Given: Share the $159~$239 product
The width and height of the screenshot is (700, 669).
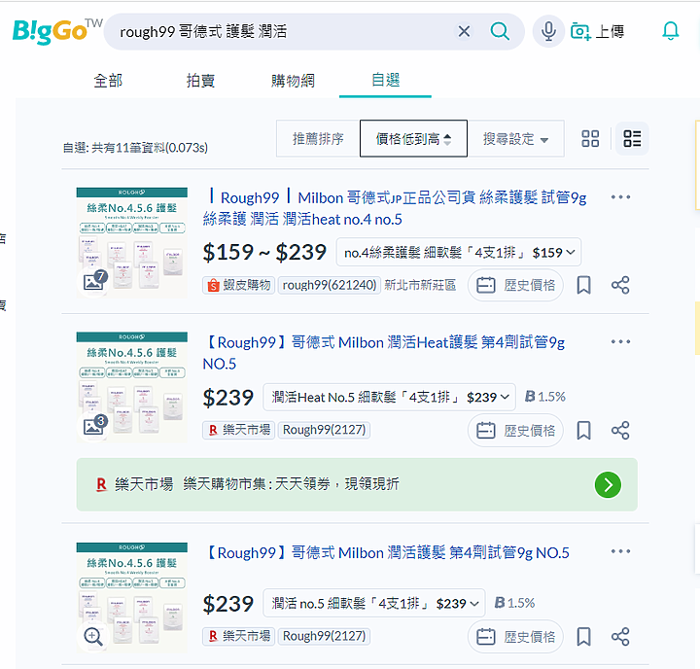Looking at the screenshot, I should point(620,285).
